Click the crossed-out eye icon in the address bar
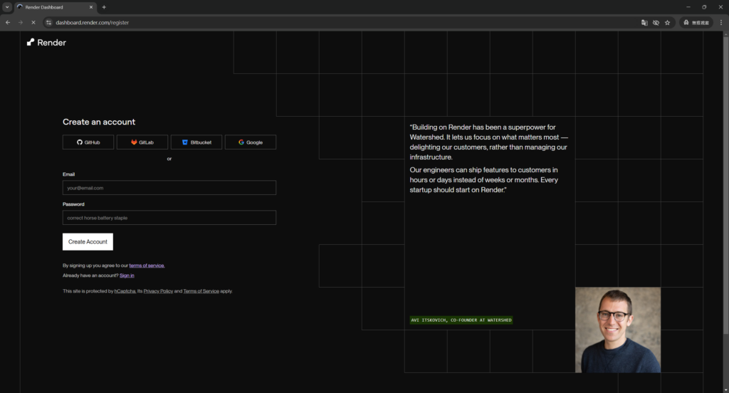This screenshot has height=393, width=729. pyautogui.click(x=656, y=22)
